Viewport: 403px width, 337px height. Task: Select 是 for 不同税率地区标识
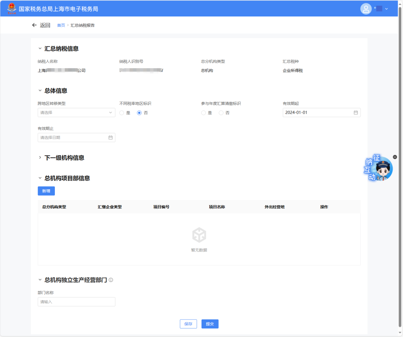121,112
